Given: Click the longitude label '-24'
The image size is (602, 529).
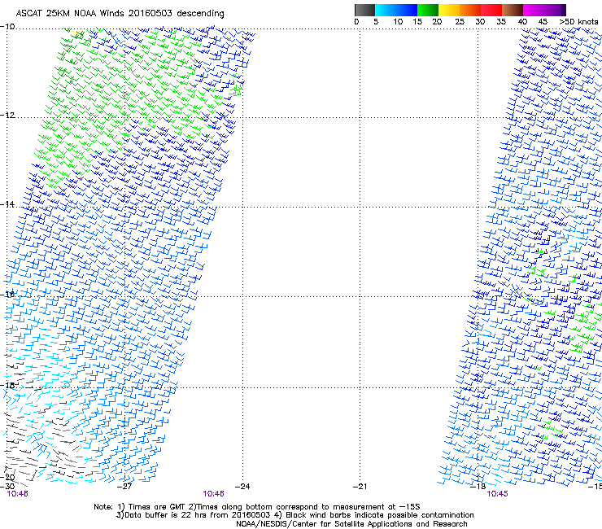Looking at the screenshot, I should 242,487.
